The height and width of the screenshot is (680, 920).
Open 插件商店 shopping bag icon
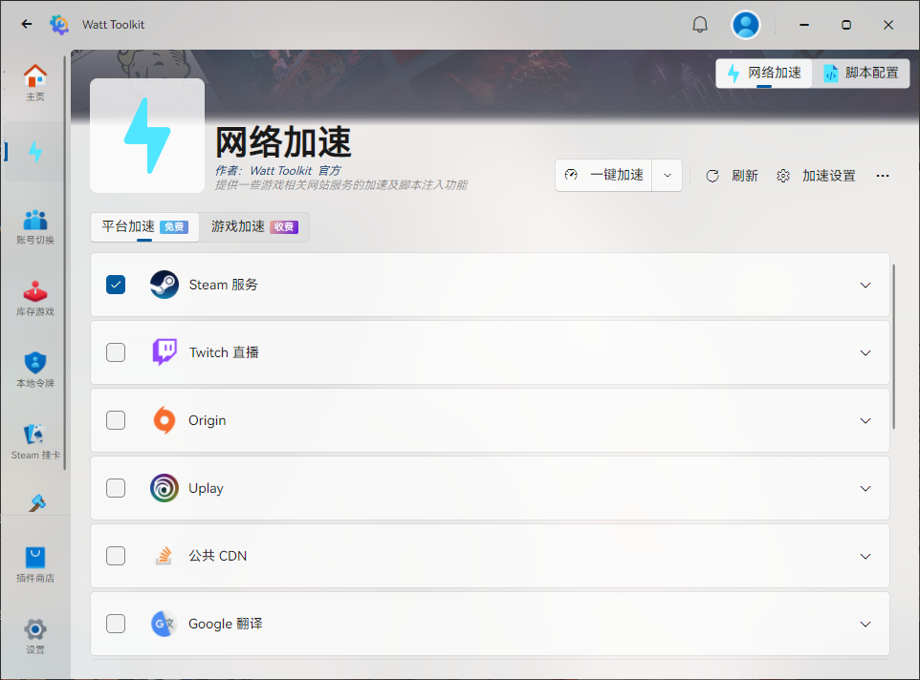(x=34, y=559)
